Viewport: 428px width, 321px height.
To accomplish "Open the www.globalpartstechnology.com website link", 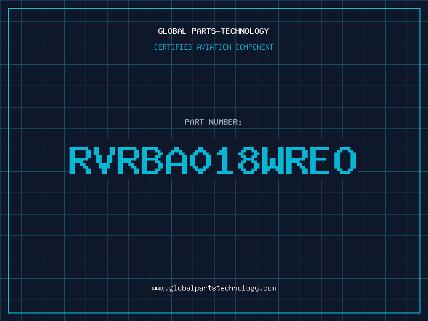I will [213, 288].
